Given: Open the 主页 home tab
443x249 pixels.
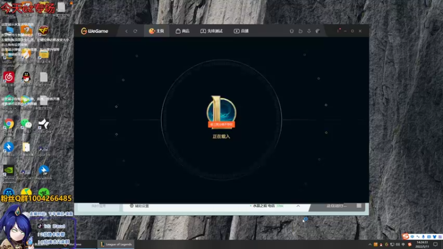Looking at the screenshot, I should click(157, 31).
